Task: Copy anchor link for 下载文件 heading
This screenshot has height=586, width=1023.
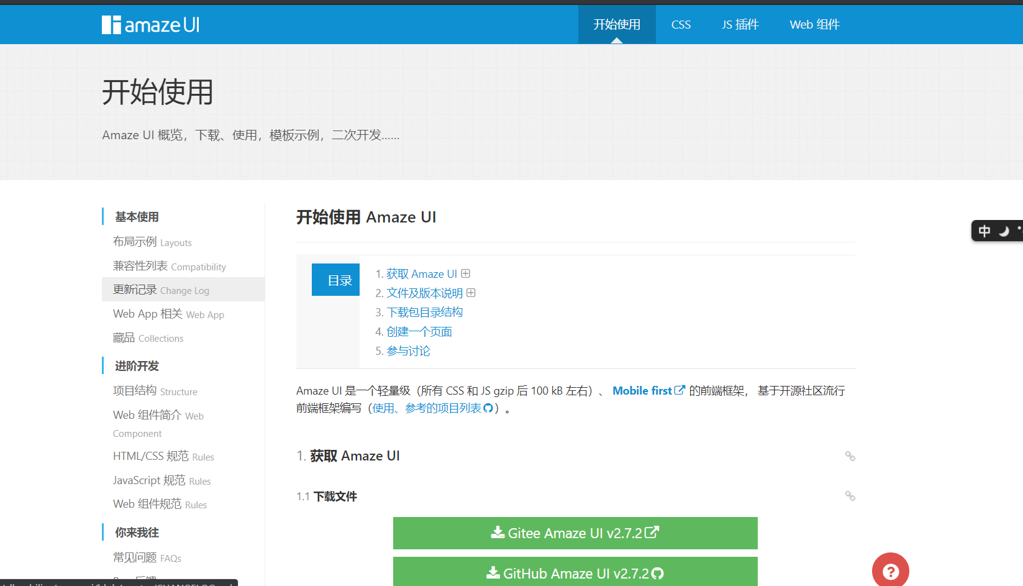Action: [x=850, y=496]
